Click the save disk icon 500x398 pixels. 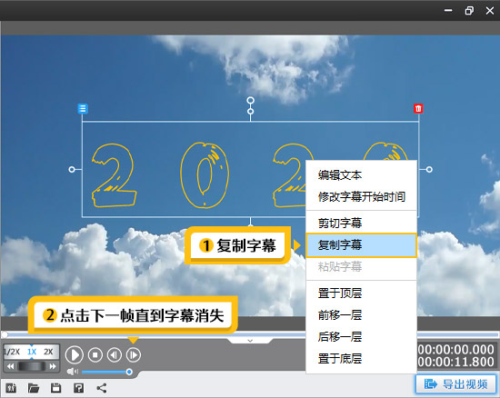pos(56,388)
